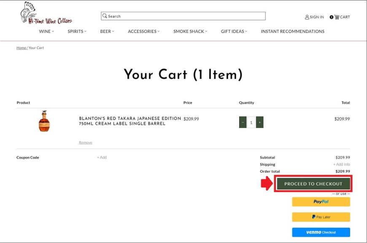Click the user icon beside Sign In
367x243 pixels.
click(307, 17)
